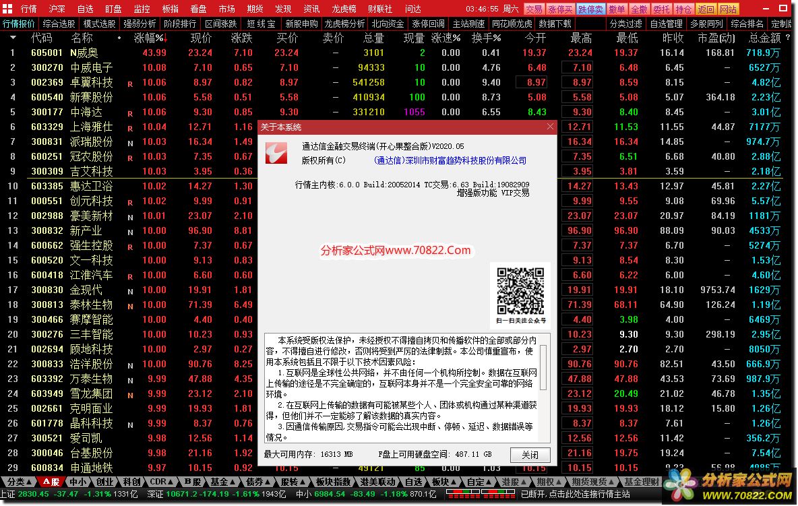
Task: Click the 涨停买 button
Action: coord(560,9)
